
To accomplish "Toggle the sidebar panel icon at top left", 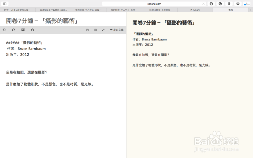I will [5, 4].
